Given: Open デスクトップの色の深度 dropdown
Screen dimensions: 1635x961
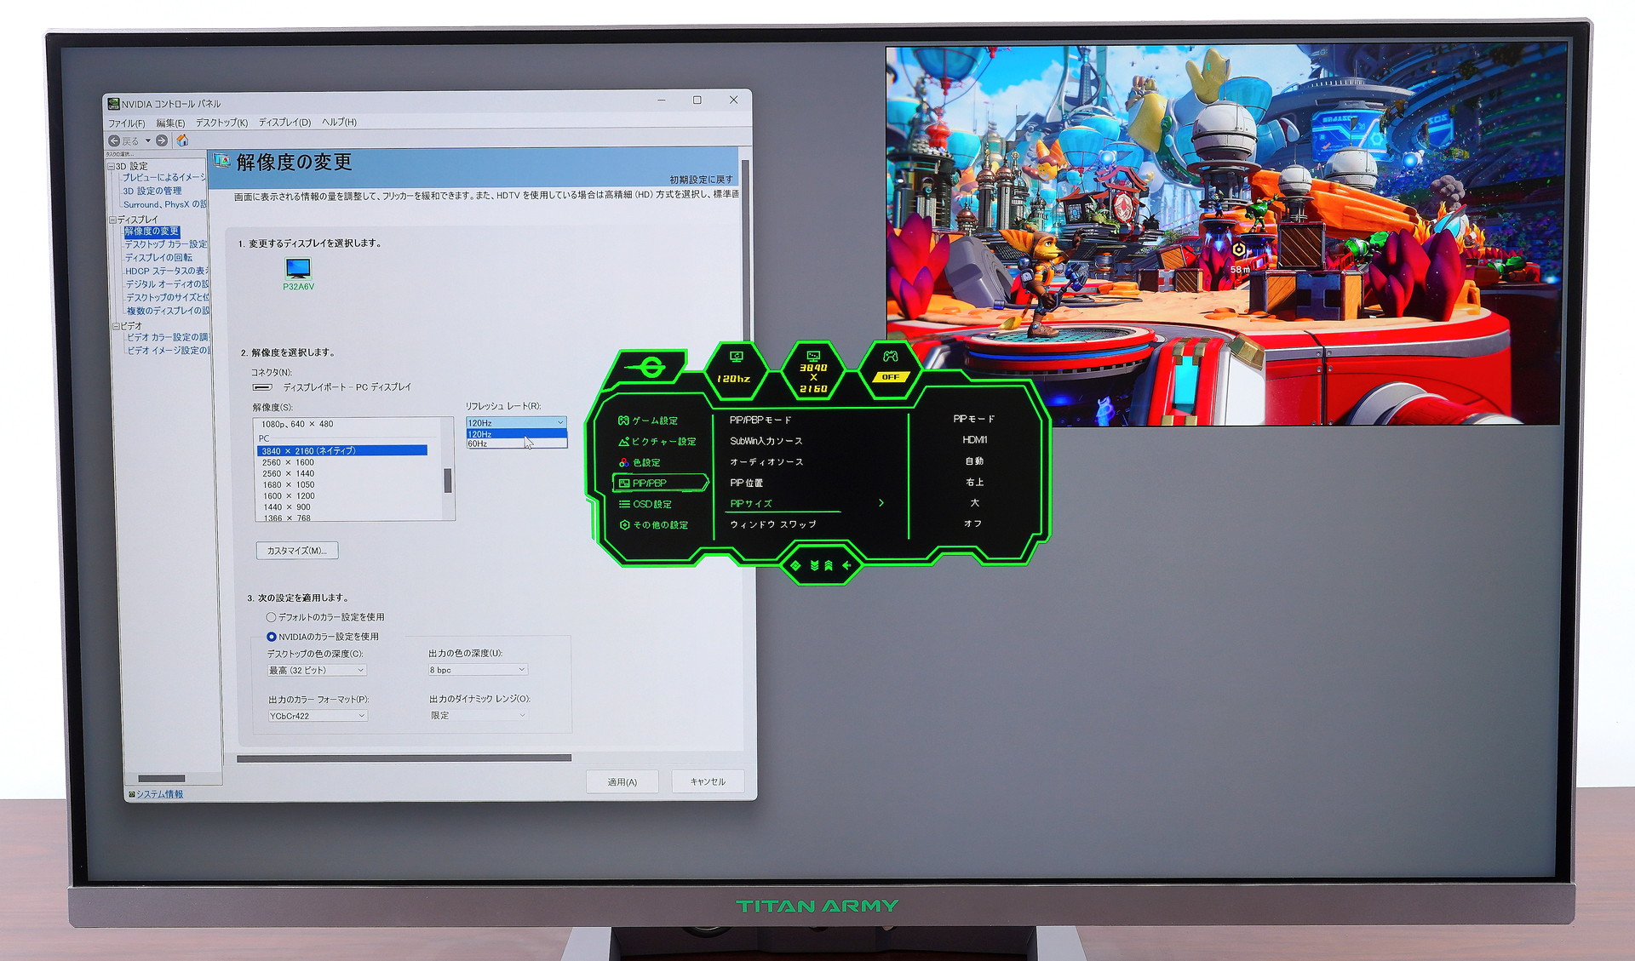Looking at the screenshot, I should pos(317,671).
